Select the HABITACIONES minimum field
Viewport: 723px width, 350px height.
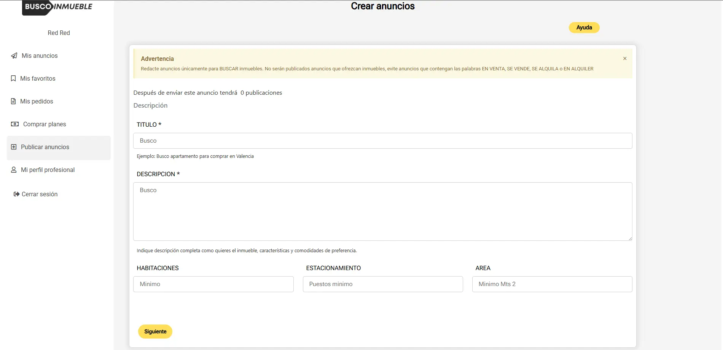(x=213, y=284)
